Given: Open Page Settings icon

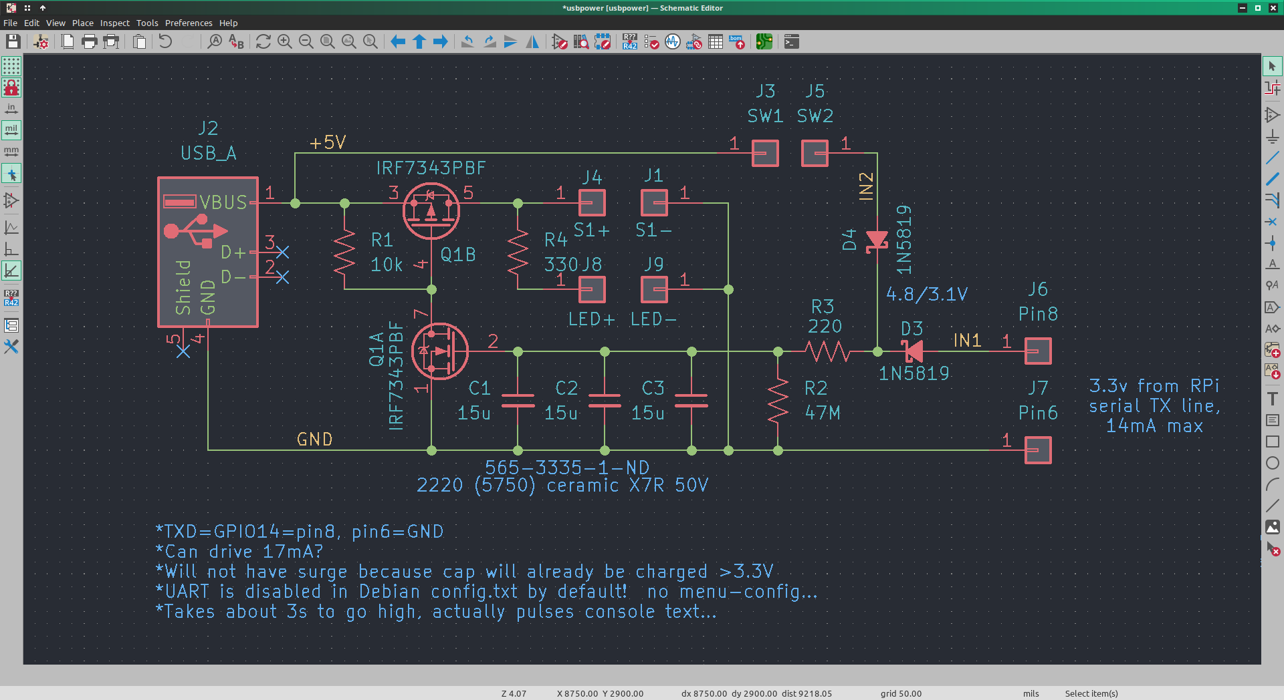Looking at the screenshot, I should click(68, 41).
